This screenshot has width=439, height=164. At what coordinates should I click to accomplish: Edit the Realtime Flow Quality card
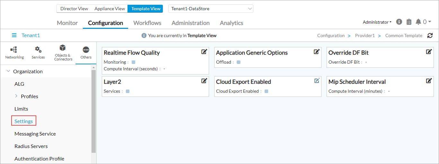tap(204, 52)
